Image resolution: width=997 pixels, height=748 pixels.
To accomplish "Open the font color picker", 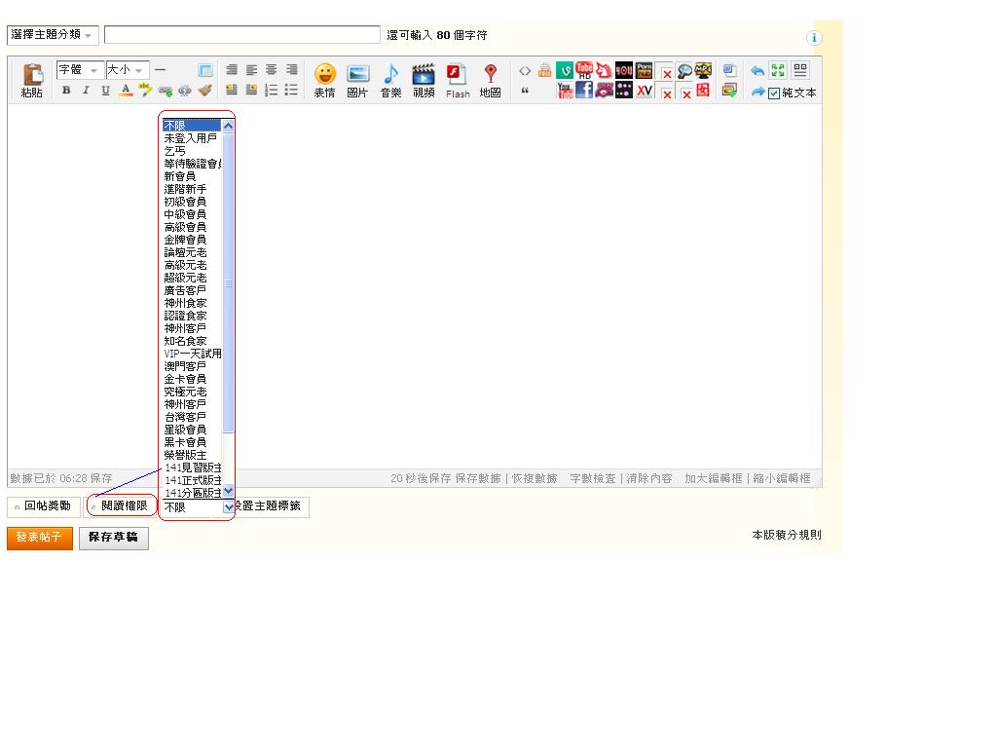I will pos(126,91).
